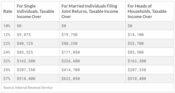The width and height of the screenshot is (175, 93).
Task: Click the Rate column header
Action: pyautogui.click(x=8, y=11)
